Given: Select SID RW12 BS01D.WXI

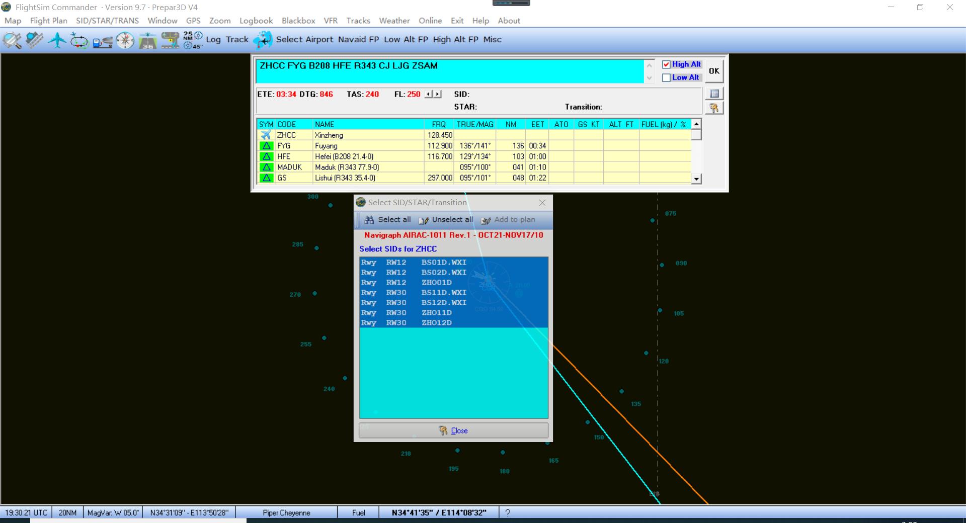Looking at the screenshot, I should click(x=453, y=263).
